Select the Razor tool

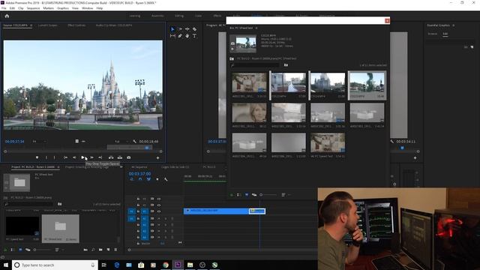[194, 29]
